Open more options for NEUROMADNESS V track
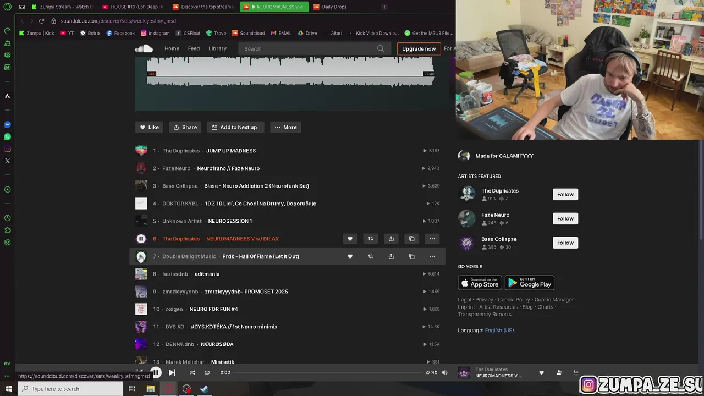 432,239
